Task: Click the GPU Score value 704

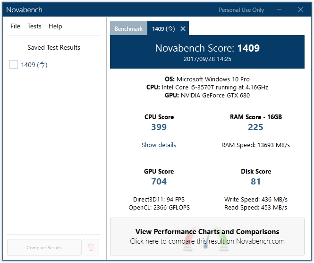Action: [x=159, y=181]
